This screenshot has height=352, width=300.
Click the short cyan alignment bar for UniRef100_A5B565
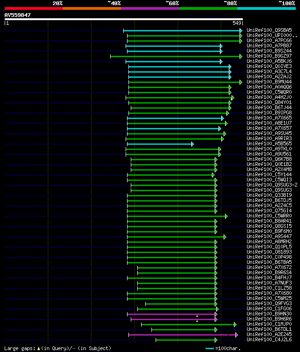click(x=160, y=144)
